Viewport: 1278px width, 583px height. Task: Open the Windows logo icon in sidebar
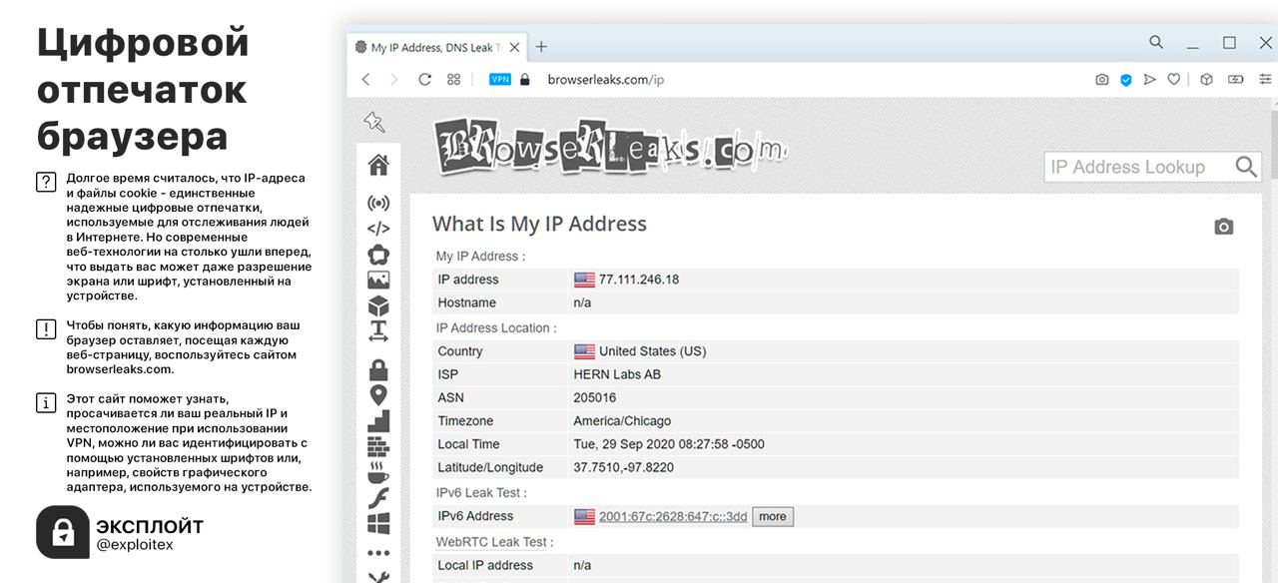point(378,523)
